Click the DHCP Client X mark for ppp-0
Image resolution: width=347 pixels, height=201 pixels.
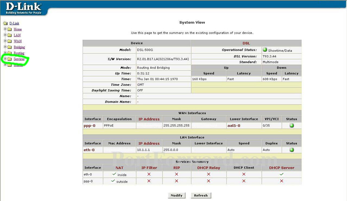(x=244, y=181)
